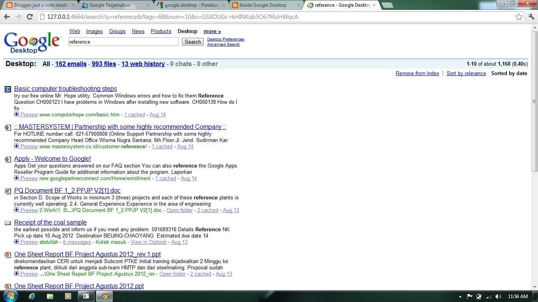Reload the current page

coord(30,17)
